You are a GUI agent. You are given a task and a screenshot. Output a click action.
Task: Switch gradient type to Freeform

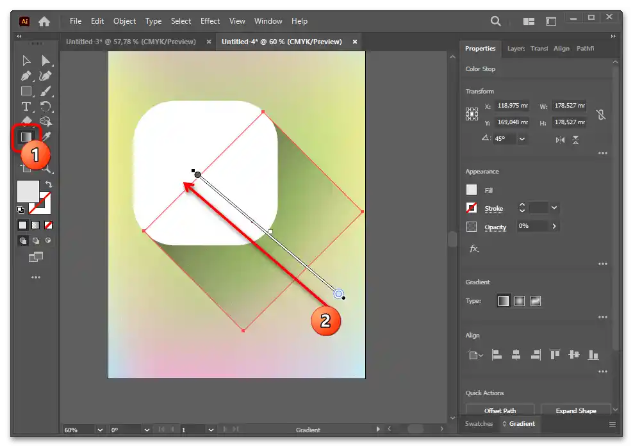pos(535,301)
